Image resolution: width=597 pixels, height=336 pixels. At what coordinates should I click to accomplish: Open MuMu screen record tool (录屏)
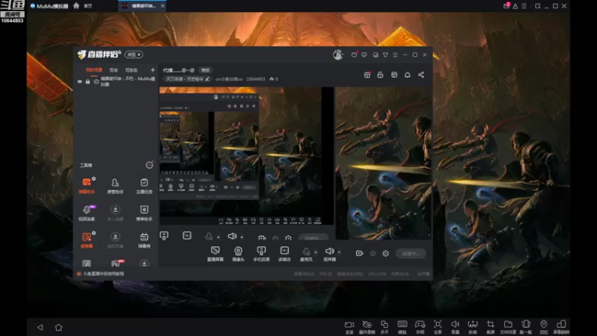click(x=349, y=327)
